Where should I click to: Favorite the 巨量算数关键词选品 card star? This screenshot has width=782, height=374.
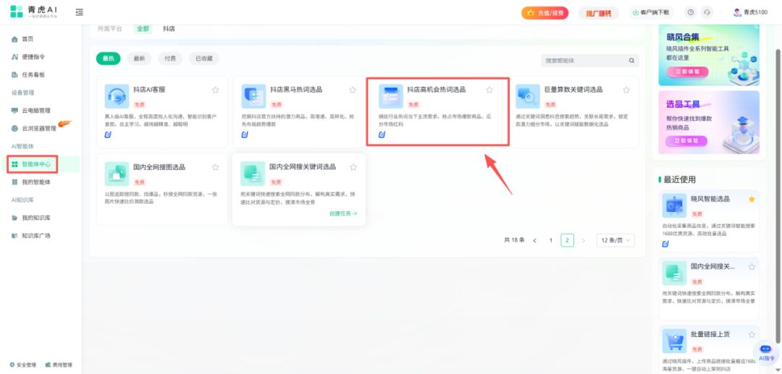[x=626, y=90]
